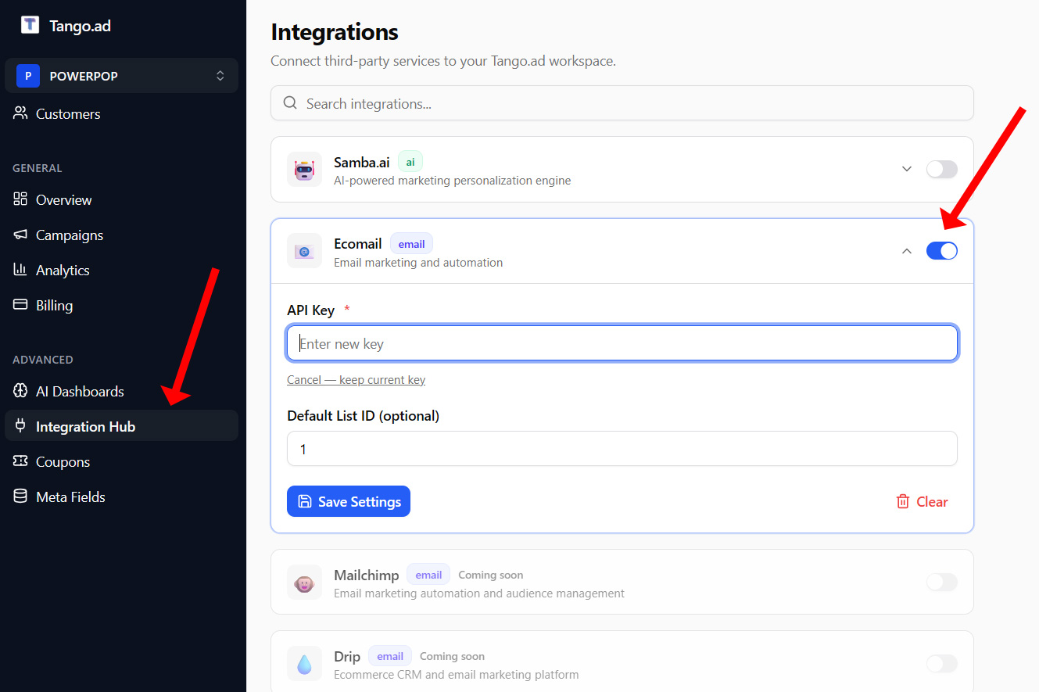
Task: Click the Drip water drop icon
Action: click(304, 664)
